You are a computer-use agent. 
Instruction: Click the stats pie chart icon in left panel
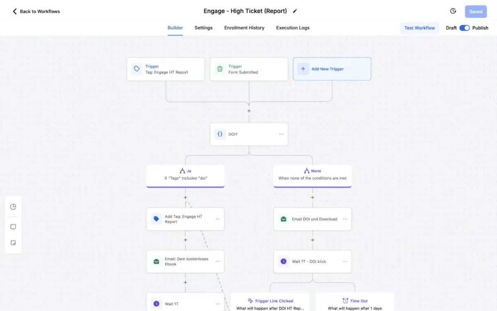[x=13, y=207]
